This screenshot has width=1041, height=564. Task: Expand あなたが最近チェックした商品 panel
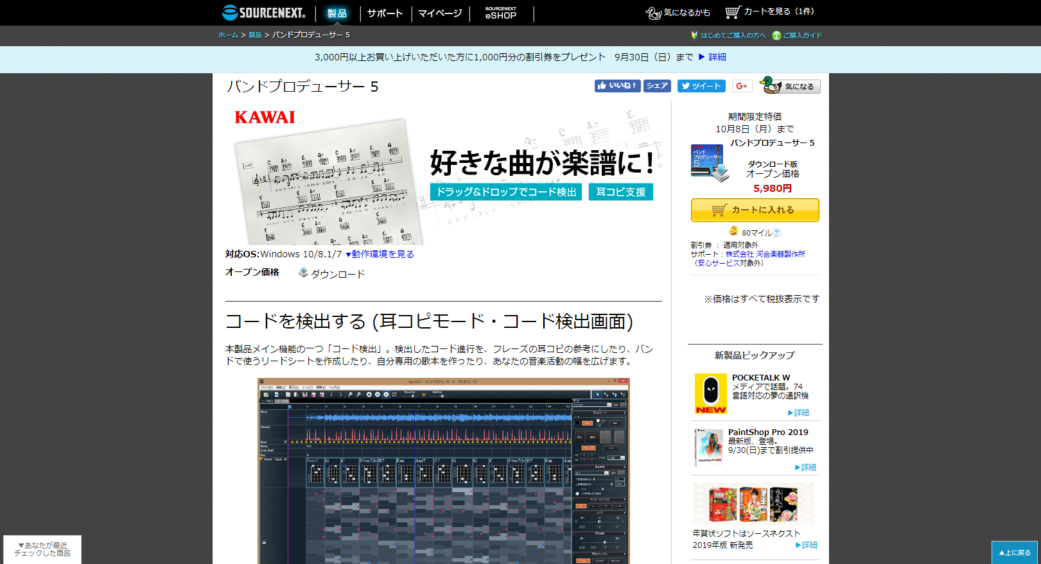click(42, 549)
